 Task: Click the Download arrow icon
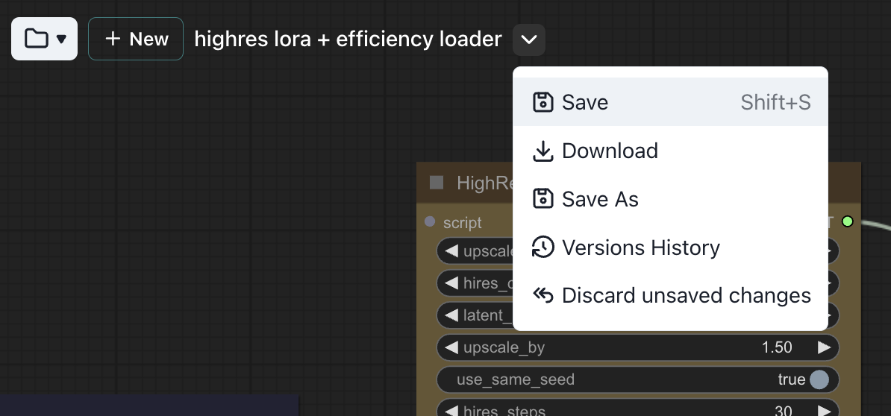pyautogui.click(x=543, y=151)
